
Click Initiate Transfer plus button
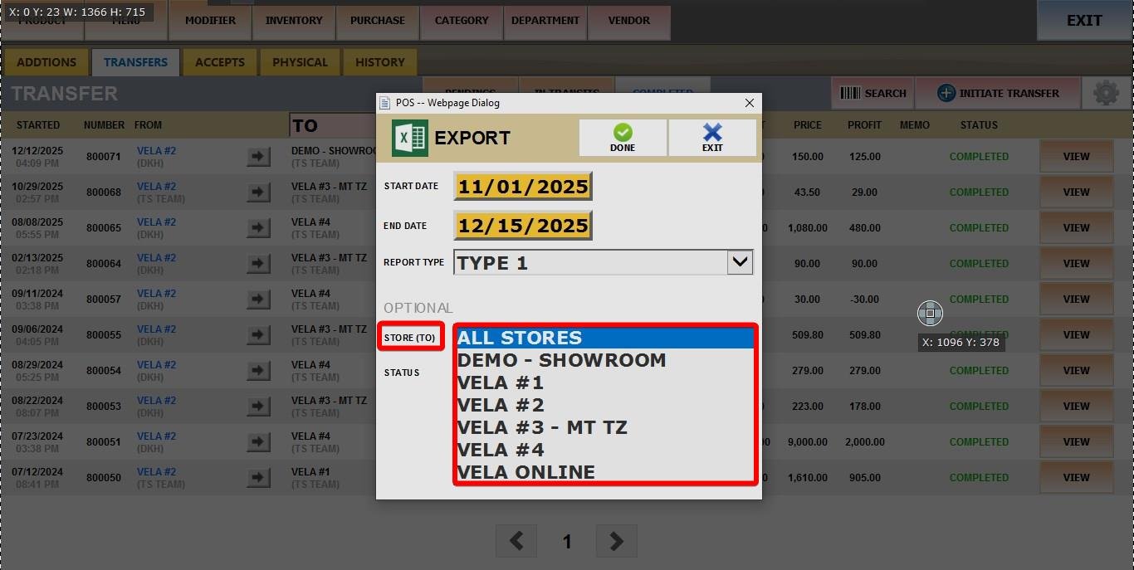(998, 93)
